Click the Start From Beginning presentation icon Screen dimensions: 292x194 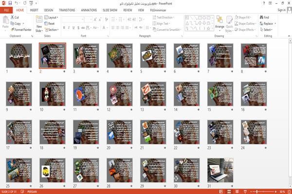(x=31, y=3)
